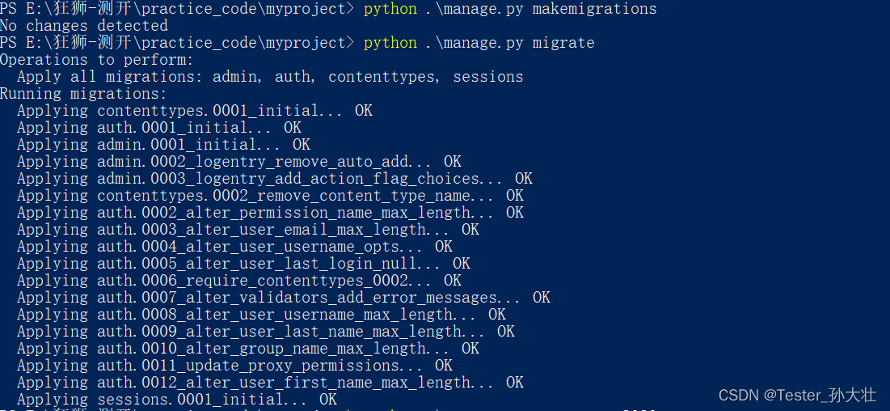Screen dimensions: 890x411
Task: Click the contenttypes.0001_initial migration line
Action: pos(195,110)
